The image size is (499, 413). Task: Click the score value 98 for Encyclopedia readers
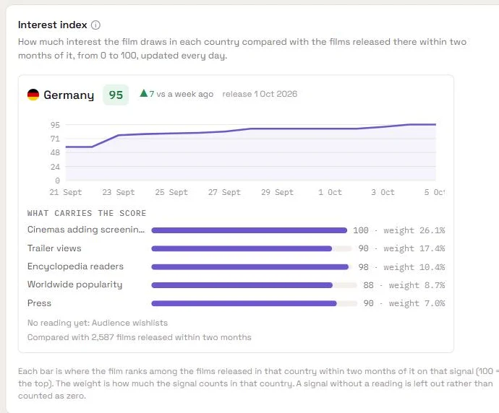[364, 267]
